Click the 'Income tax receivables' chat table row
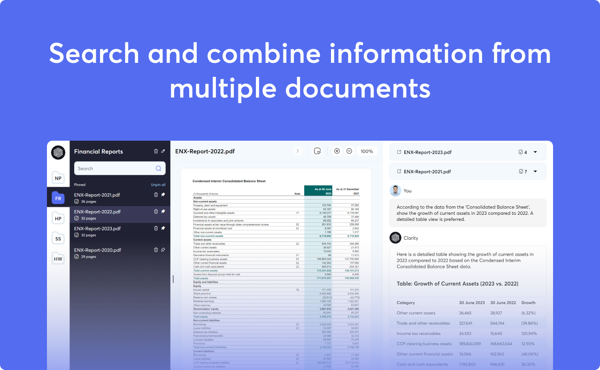This screenshot has height=370, width=600. 468,333
